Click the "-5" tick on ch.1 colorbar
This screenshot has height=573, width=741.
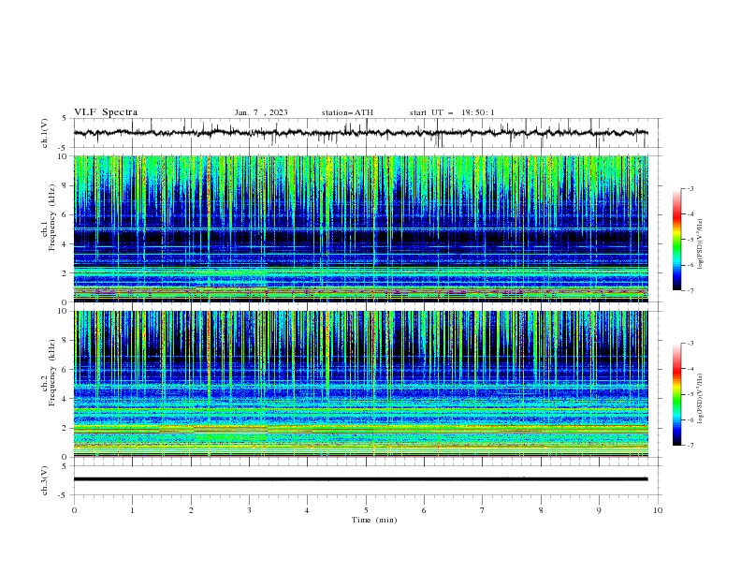(690, 240)
